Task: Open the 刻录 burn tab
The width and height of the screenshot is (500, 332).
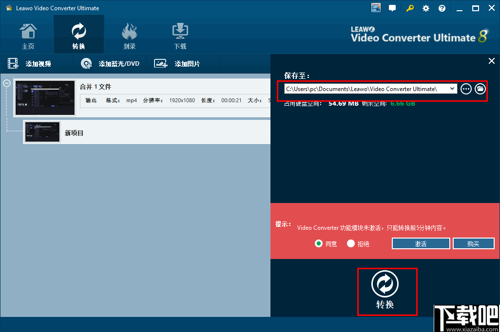Action: click(x=130, y=36)
